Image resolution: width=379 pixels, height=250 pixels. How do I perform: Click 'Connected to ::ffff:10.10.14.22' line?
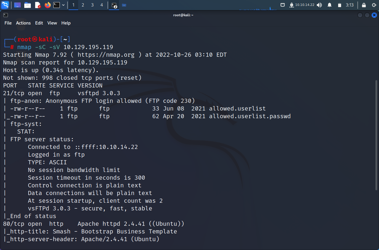click(x=83, y=147)
